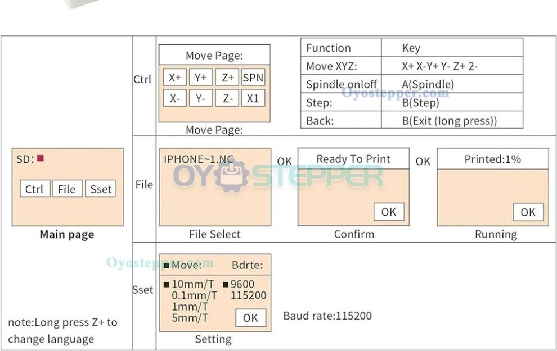Click the Z- move button
The width and height of the screenshot is (557, 351).
227,98
